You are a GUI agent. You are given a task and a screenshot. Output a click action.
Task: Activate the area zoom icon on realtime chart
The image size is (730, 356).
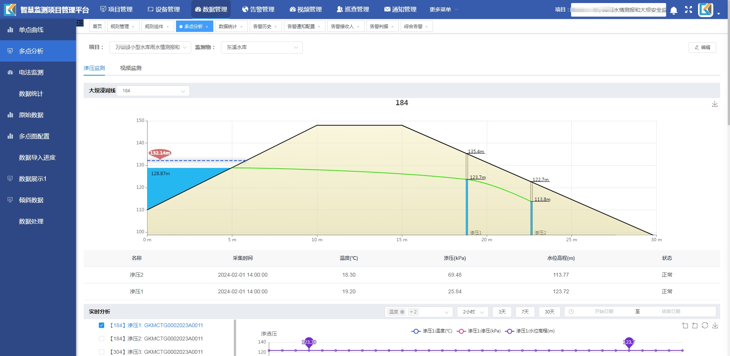point(685,326)
